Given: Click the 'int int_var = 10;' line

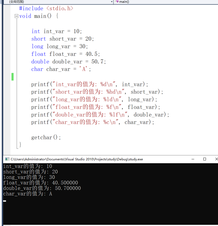Looking at the screenshot, I should click(57, 31).
